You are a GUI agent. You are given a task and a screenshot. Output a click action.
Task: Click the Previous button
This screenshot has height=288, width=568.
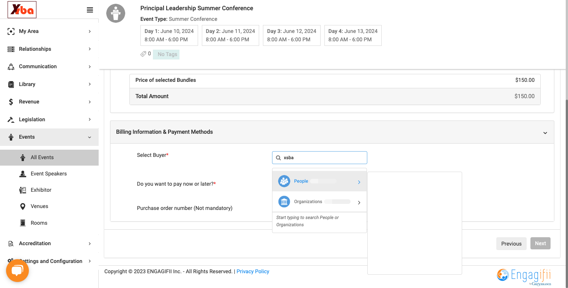click(511, 244)
